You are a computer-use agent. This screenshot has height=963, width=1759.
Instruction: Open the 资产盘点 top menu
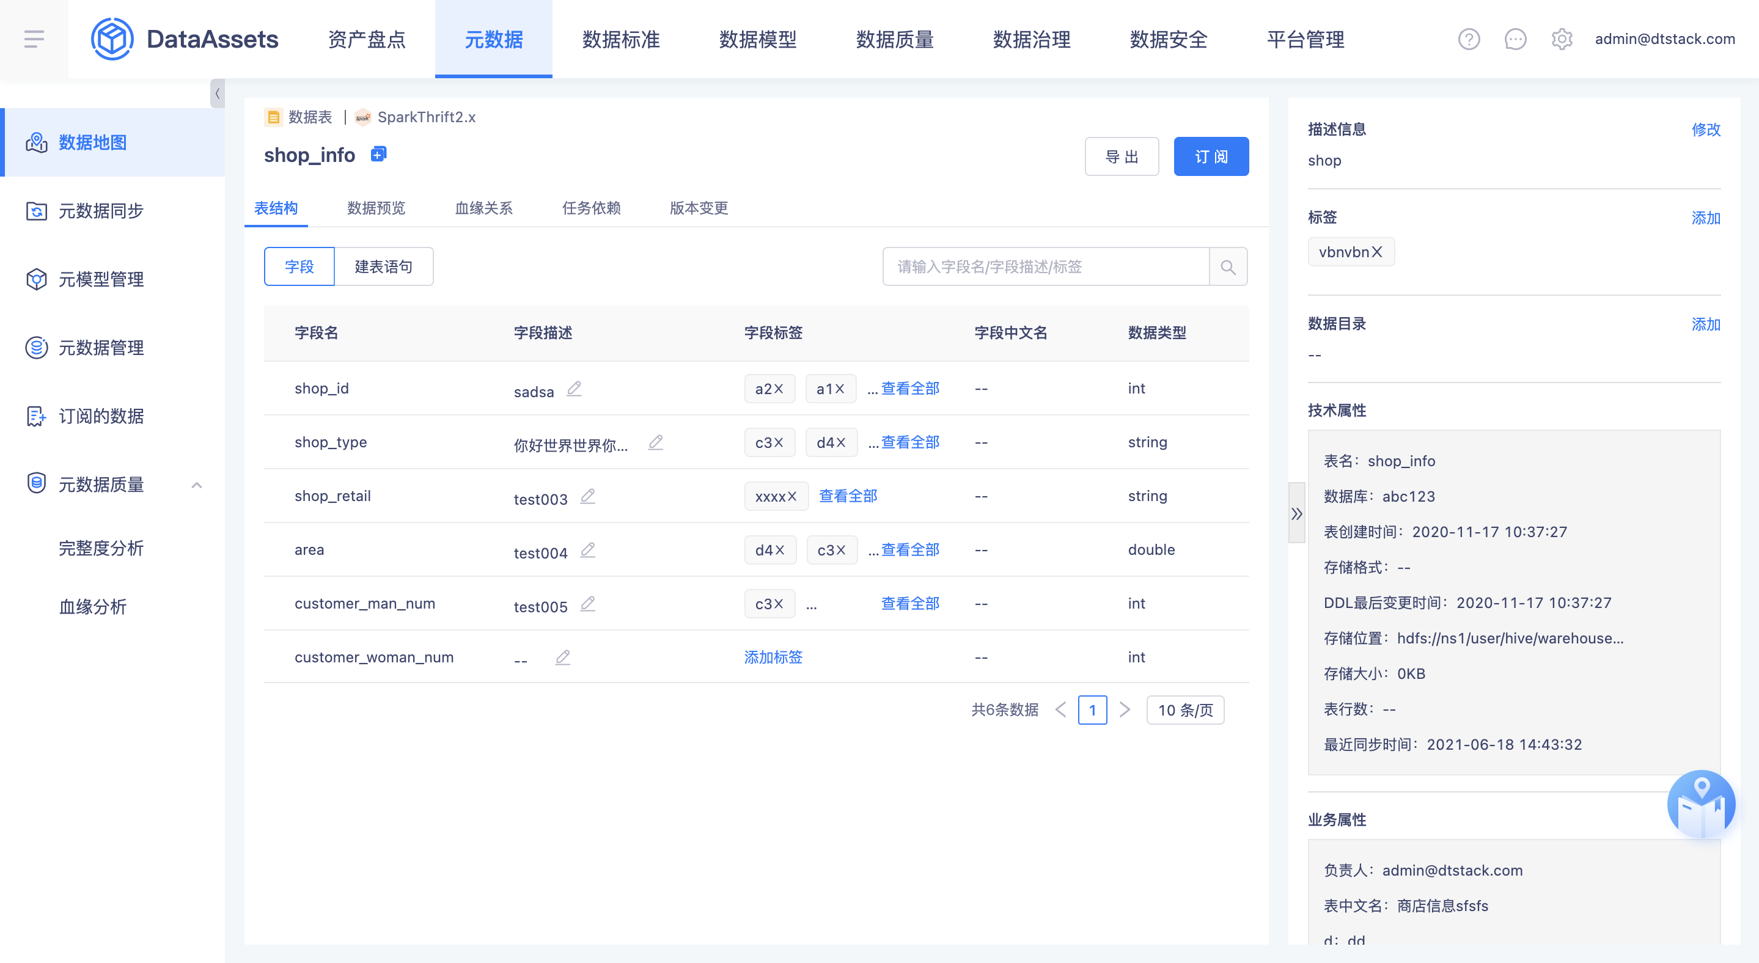[367, 39]
